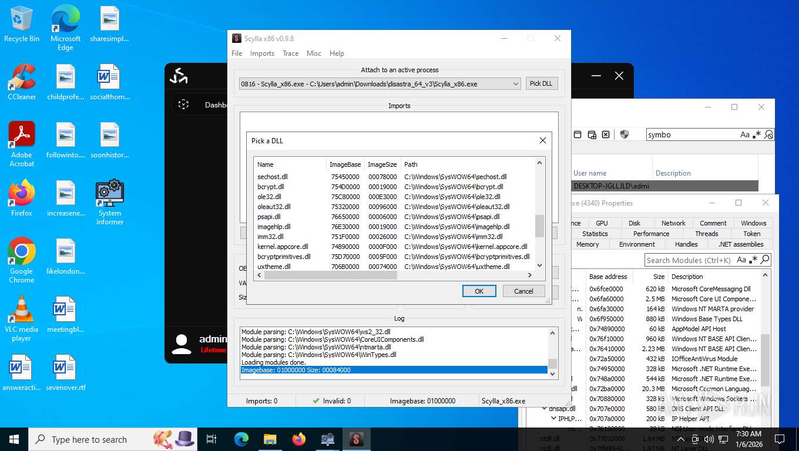Select sharesimpl image file on desktop

click(x=109, y=25)
